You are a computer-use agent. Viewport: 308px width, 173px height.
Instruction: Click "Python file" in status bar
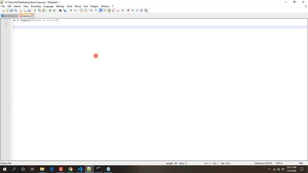click(x=6, y=163)
